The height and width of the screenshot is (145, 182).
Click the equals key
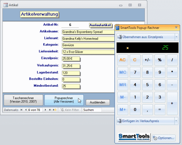pyautogui.click(x=160, y=110)
